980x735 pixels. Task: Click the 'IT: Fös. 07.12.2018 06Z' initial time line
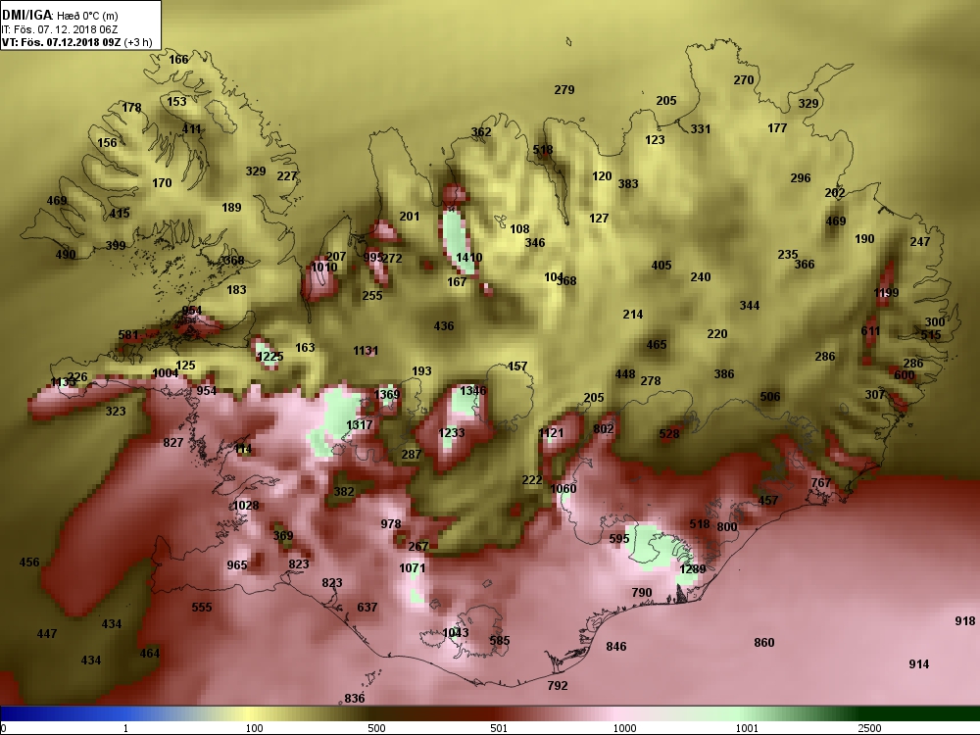[x=60, y=29]
